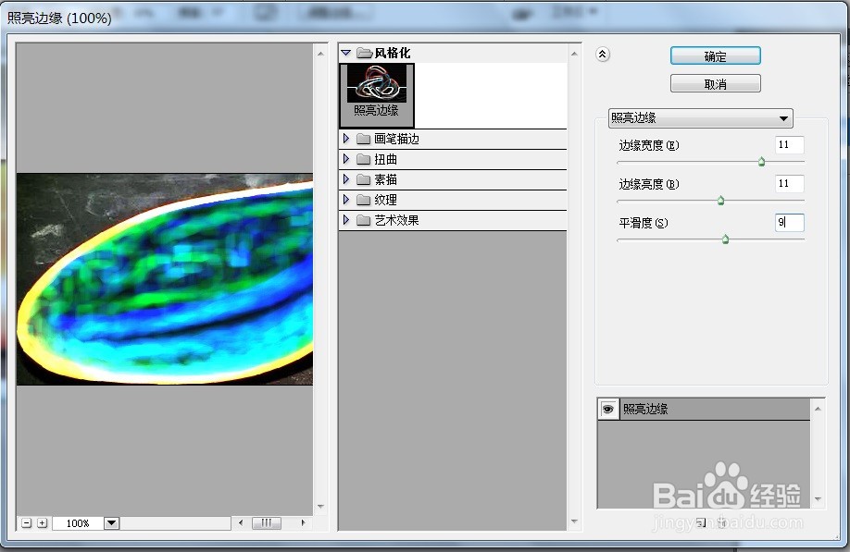Click preview vertical scroll up arrow
The height and width of the screenshot is (552, 850).
tap(320, 54)
